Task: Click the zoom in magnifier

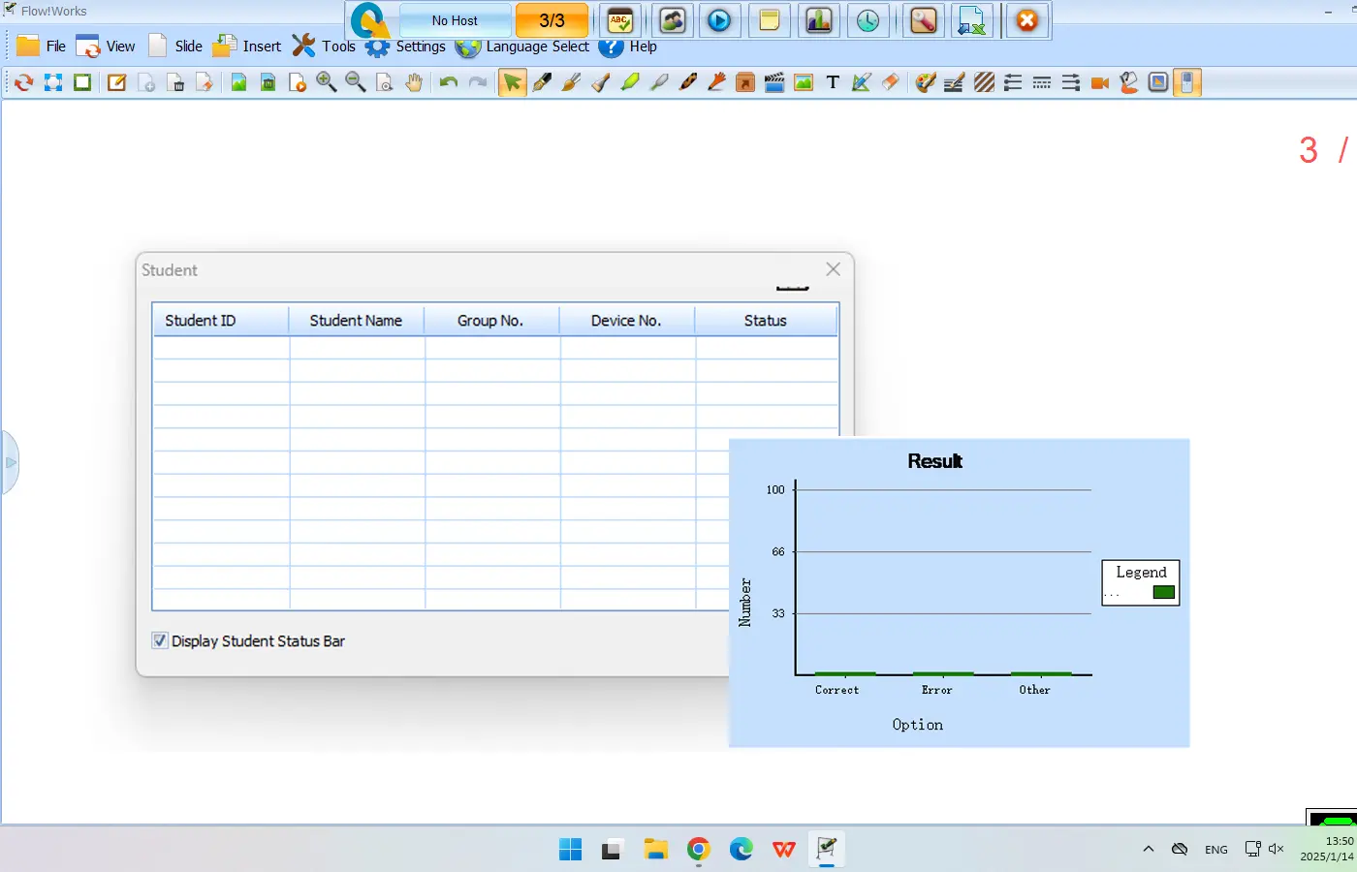Action: point(327,82)
